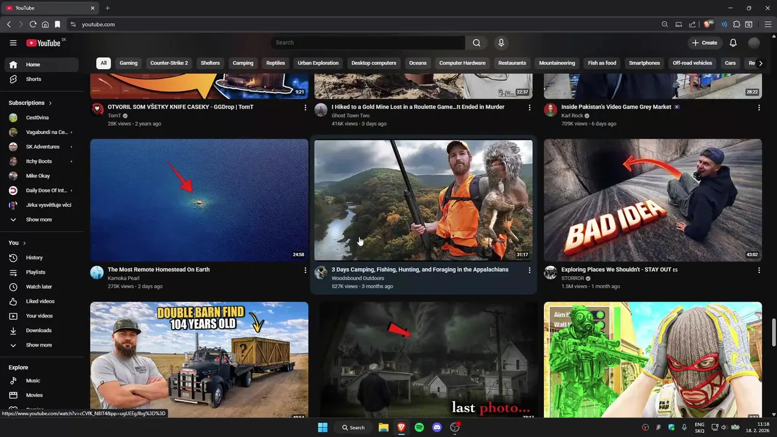Start voice search with microphone icon
Image resolution: width=777 pixels, height=437 pixels.
tap(501, 42)
